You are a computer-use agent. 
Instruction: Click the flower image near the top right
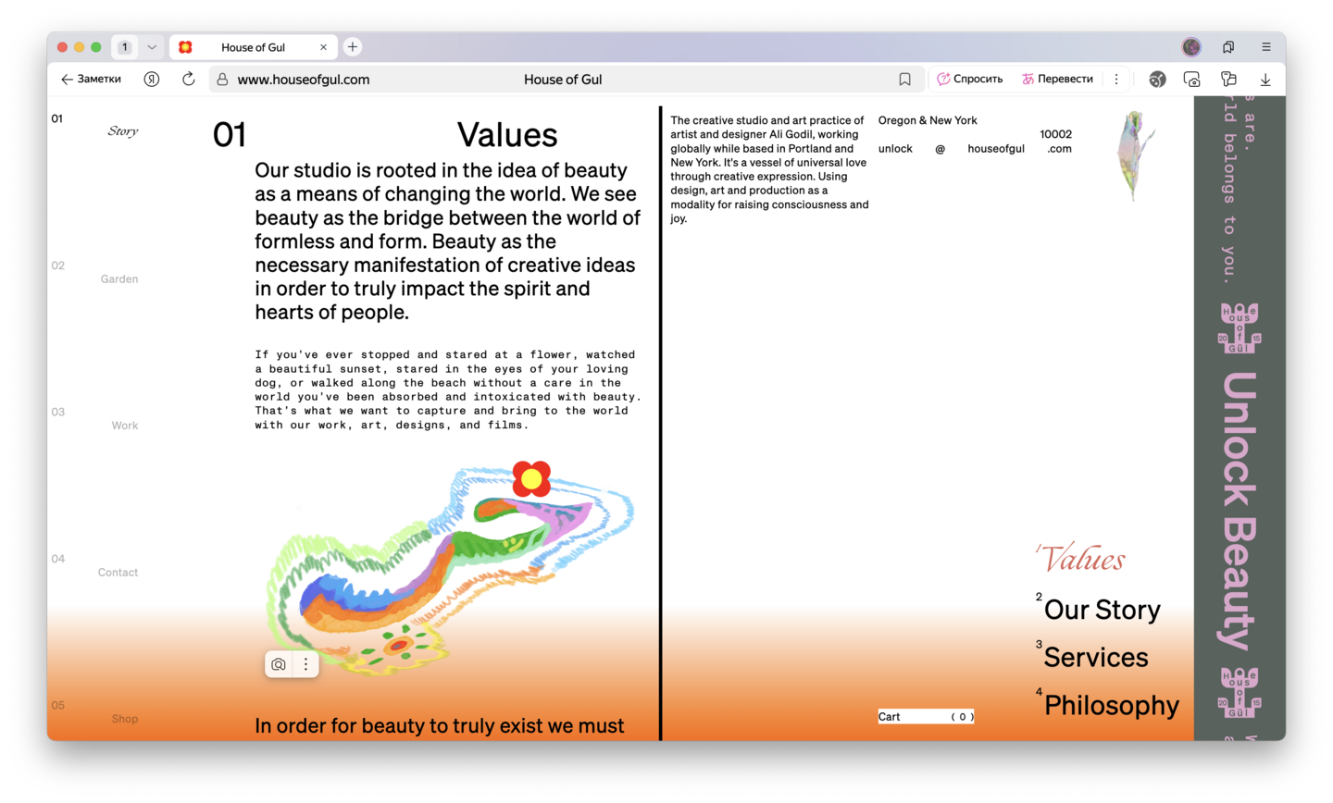[1135, 154]
